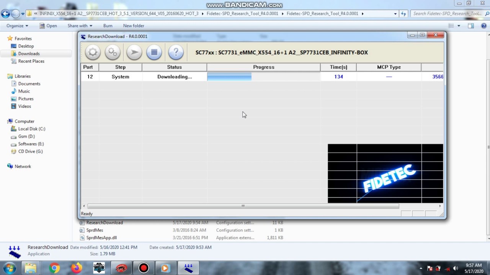Open the Videos library
Viewport: 490px width, 275px height.
tap(24, 106)
